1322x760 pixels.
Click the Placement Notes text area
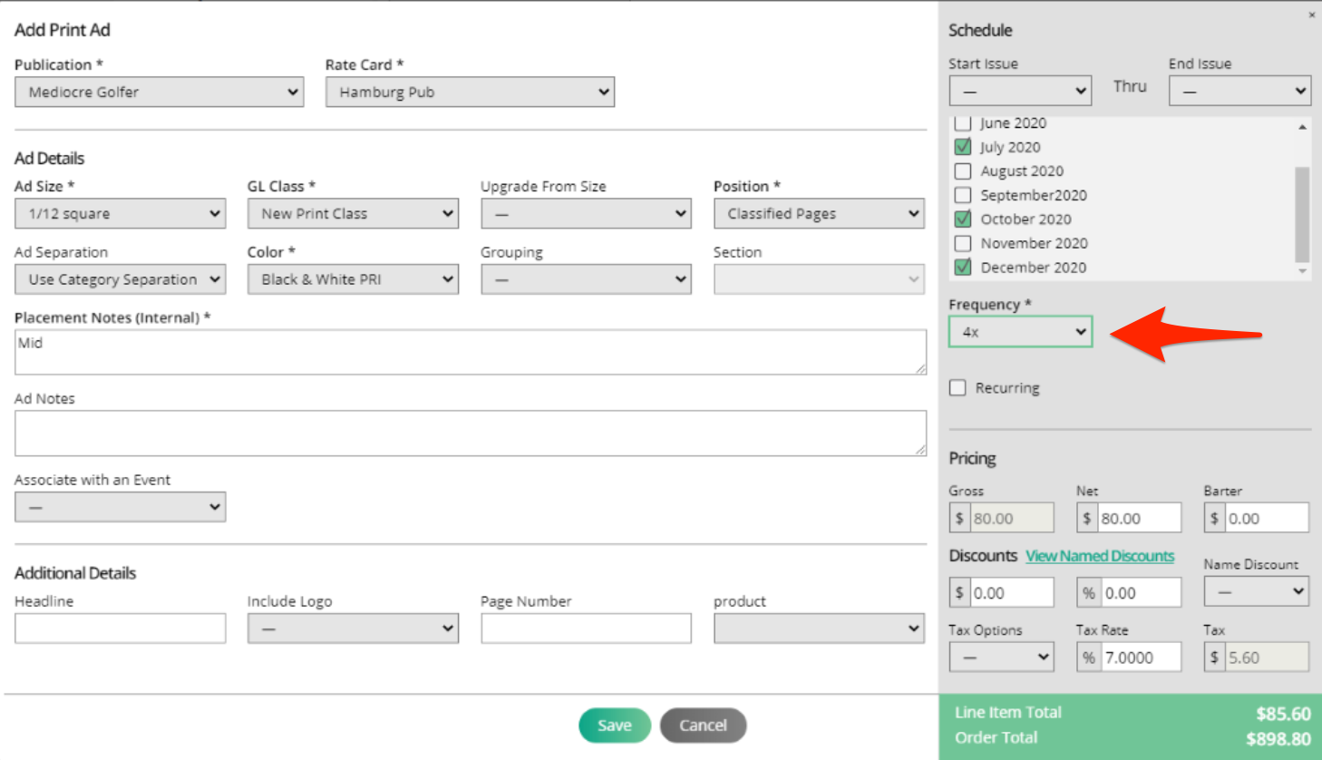470,352
